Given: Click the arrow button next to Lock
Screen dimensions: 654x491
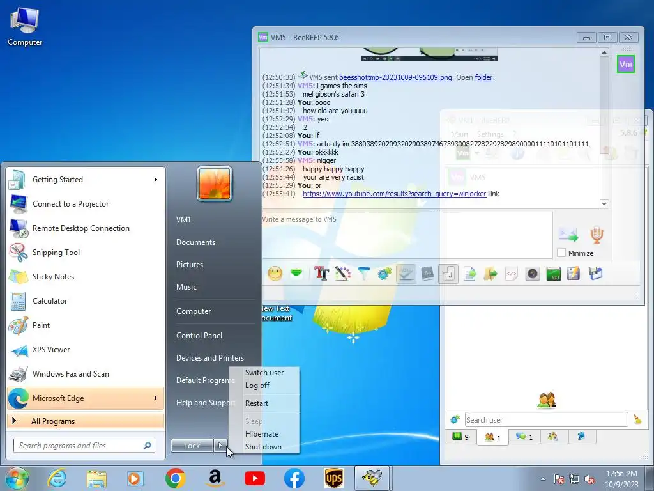Looking at the screenshot, I should [x=220, y=446].
